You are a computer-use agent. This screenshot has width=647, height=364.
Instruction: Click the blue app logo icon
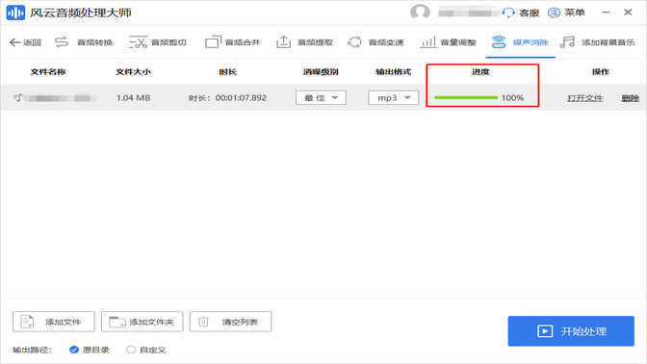[x=15, y=13]
